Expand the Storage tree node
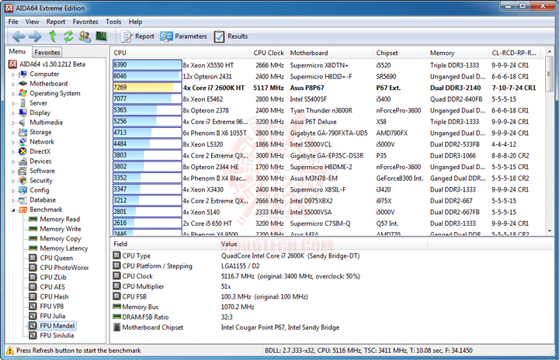This screenshot has width=559, height=360. click(x=13, y=133)
